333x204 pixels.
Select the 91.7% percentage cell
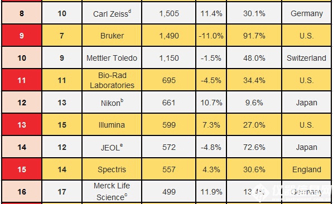click(x=254, y=36)
